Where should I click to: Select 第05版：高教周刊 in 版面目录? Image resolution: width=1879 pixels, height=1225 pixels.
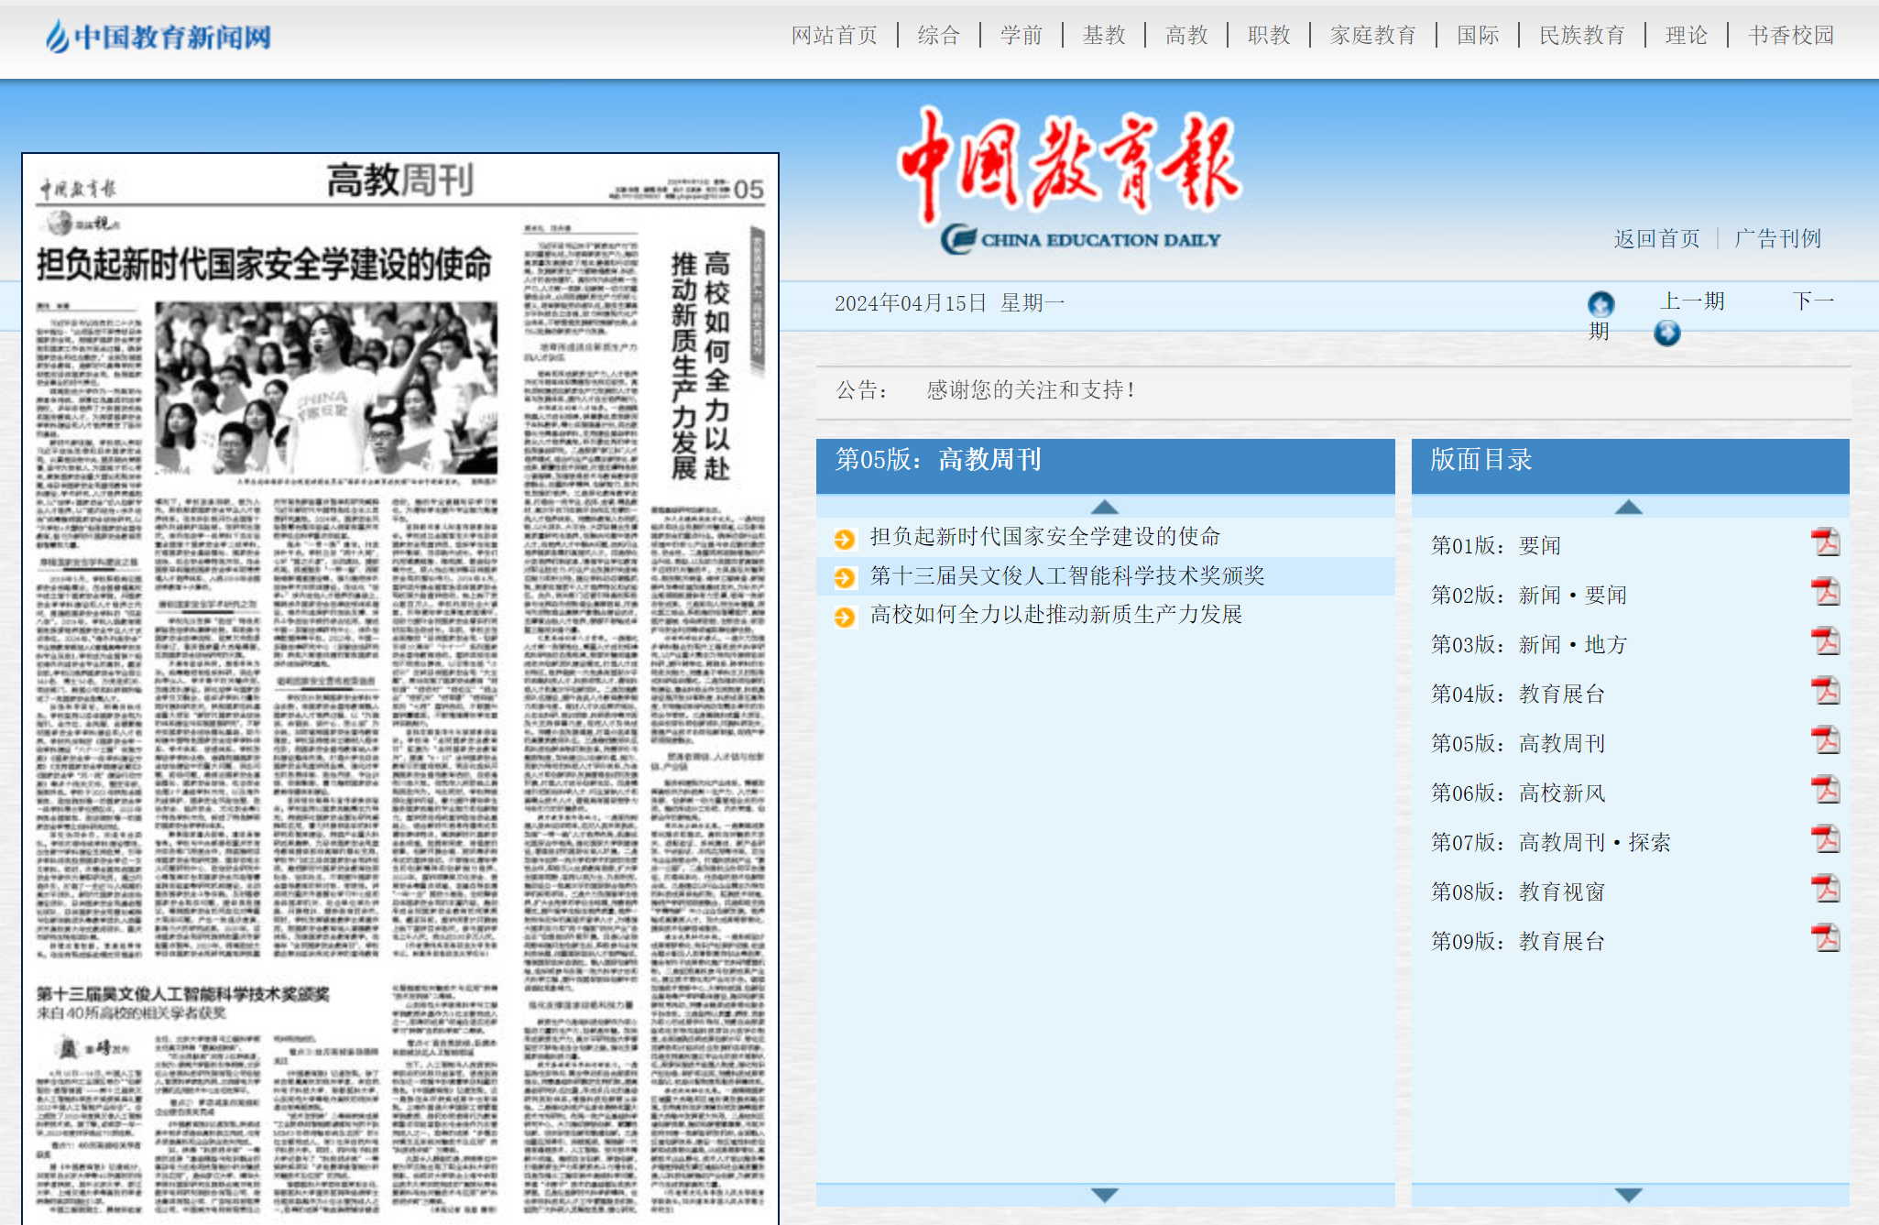click(1518, 744)
